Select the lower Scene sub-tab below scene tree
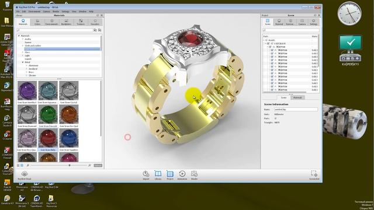 [x=283, y=97]
